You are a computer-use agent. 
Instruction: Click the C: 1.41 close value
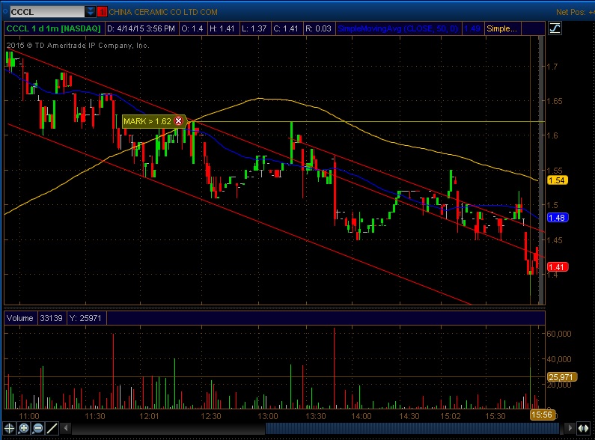click(286, 28)
